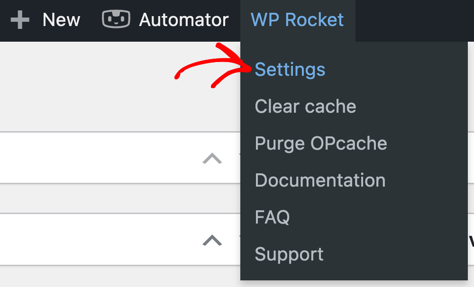The height and width of the screenshot is (287, 474).
Task: Click gray gap between the two panels
Action: (x=120, y=198)
